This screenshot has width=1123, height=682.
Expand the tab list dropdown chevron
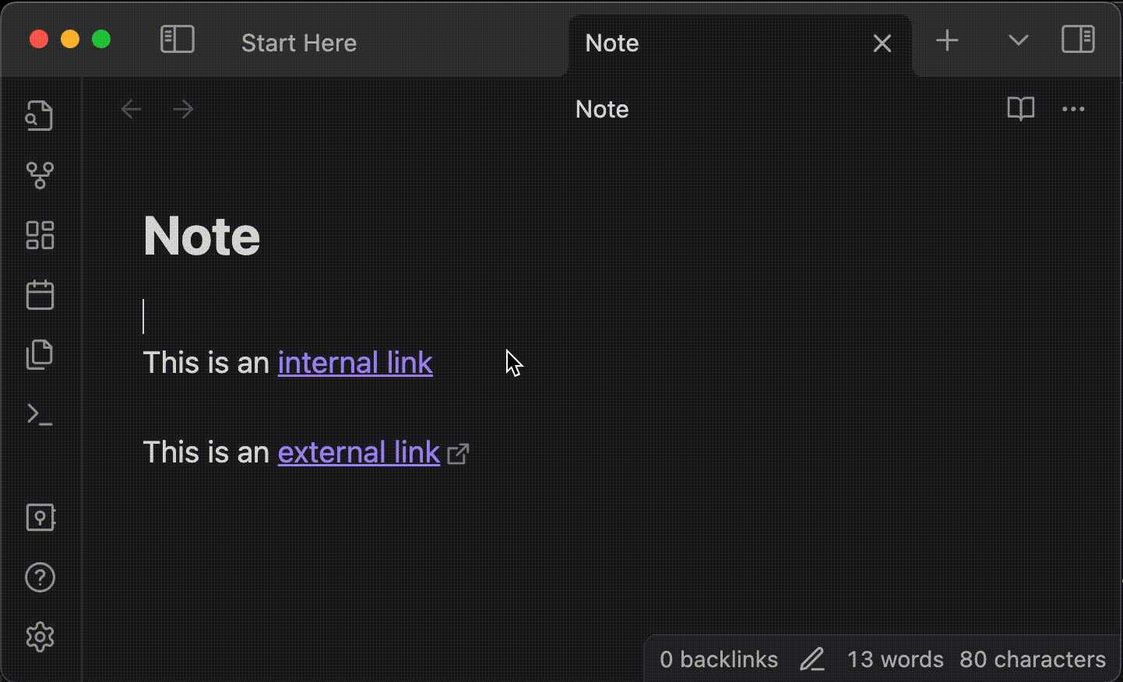coord(1018,40)
